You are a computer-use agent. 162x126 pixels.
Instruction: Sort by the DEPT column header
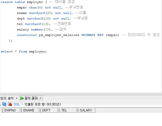coord(48,110)
